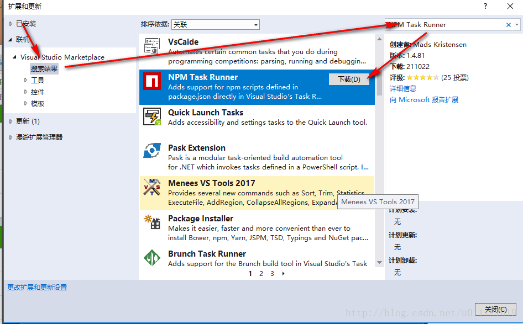Collapse the Visual Studio Marketplace node
The image size is (523, 324).
point(15,57)
